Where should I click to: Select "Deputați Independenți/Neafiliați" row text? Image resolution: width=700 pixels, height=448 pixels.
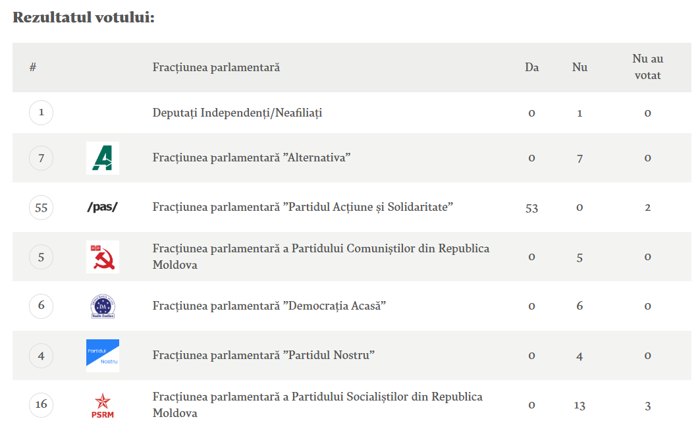(x=237, y=113)
